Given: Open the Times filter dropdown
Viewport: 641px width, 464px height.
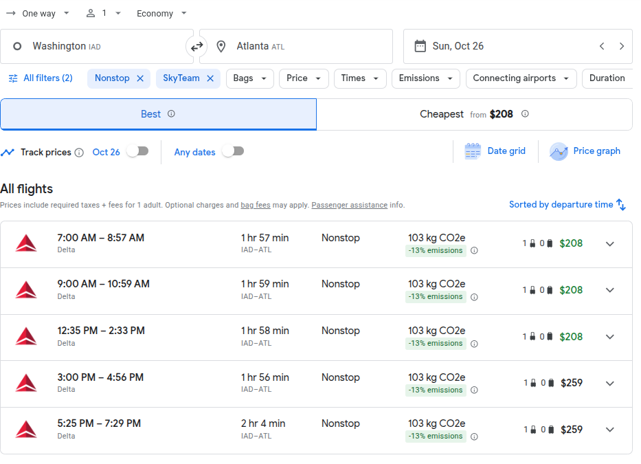Looking at the screenshot, I should click(359, 78).
